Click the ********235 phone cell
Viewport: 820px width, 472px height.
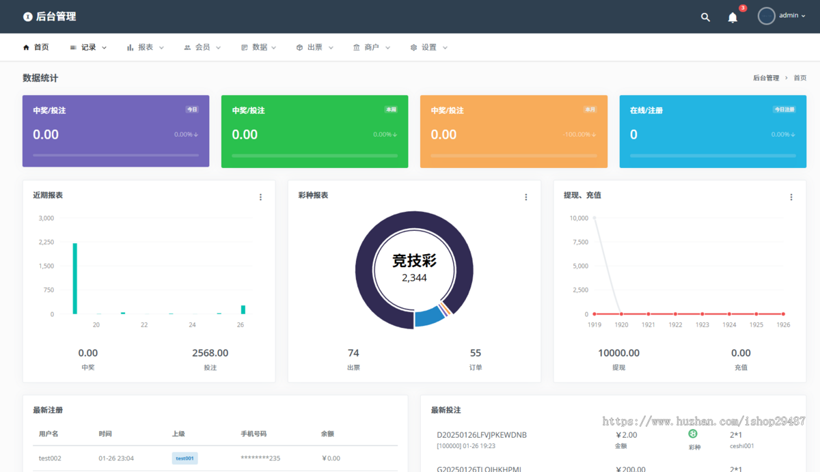(x=260, y=458)
